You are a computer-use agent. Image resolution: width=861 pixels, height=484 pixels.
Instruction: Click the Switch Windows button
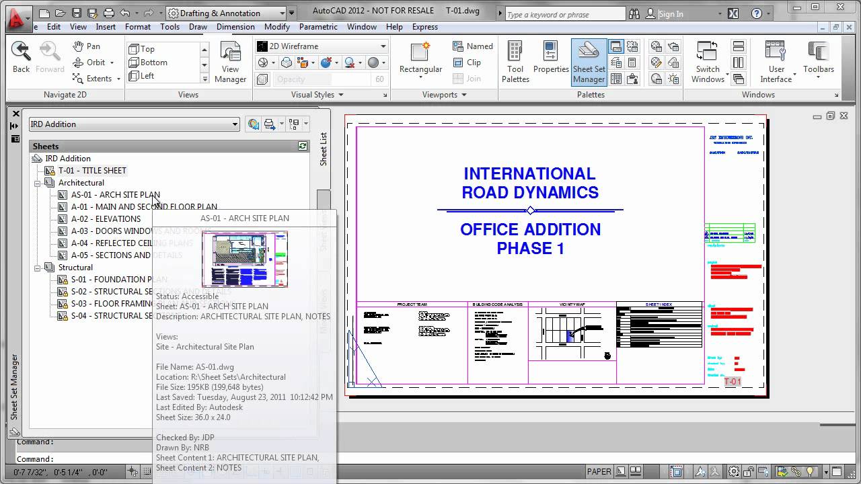(x=708, y=62)
